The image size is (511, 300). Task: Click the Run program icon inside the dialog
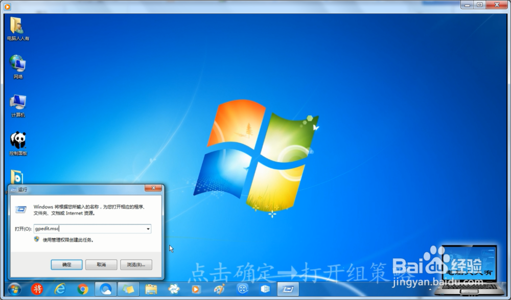pos(21,210)
